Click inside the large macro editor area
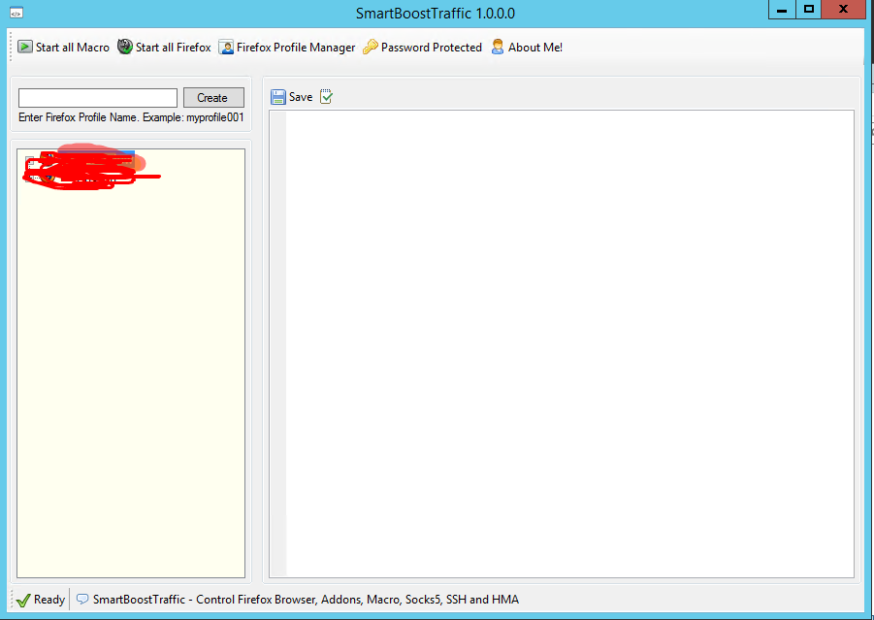Image resolution: width=874 pixels, height=620 pixels. tap(569, 344)
